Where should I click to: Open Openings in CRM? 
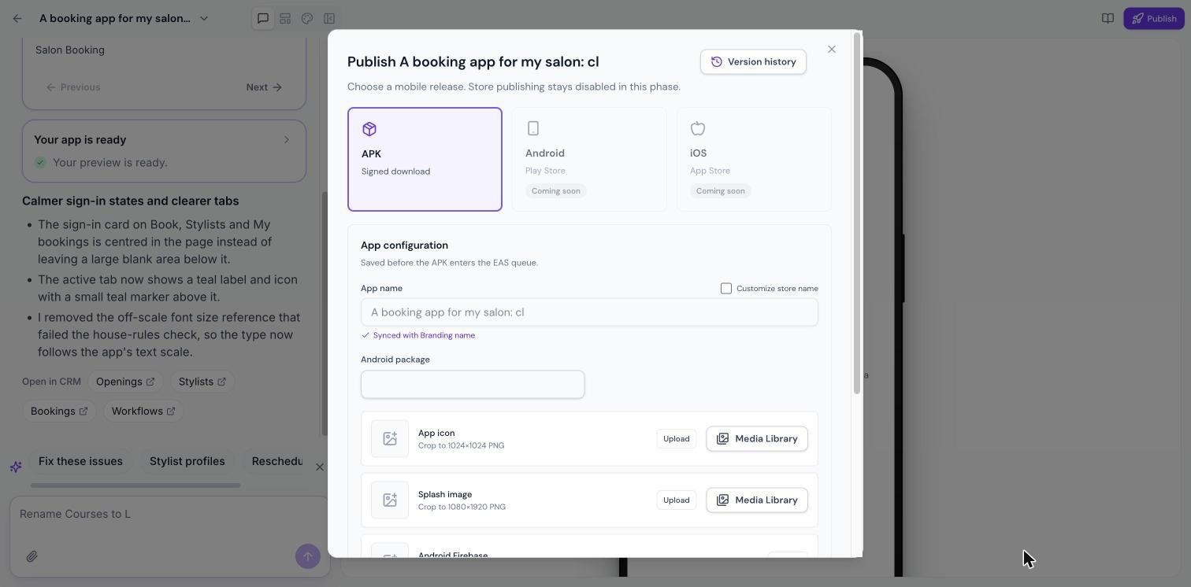(x=125, y=382)
